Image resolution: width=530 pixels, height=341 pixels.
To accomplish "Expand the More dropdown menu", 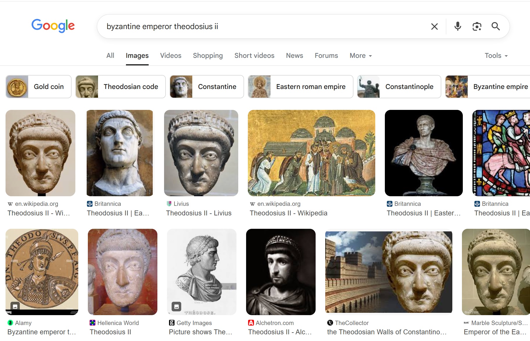I will (x=361, y=56).
